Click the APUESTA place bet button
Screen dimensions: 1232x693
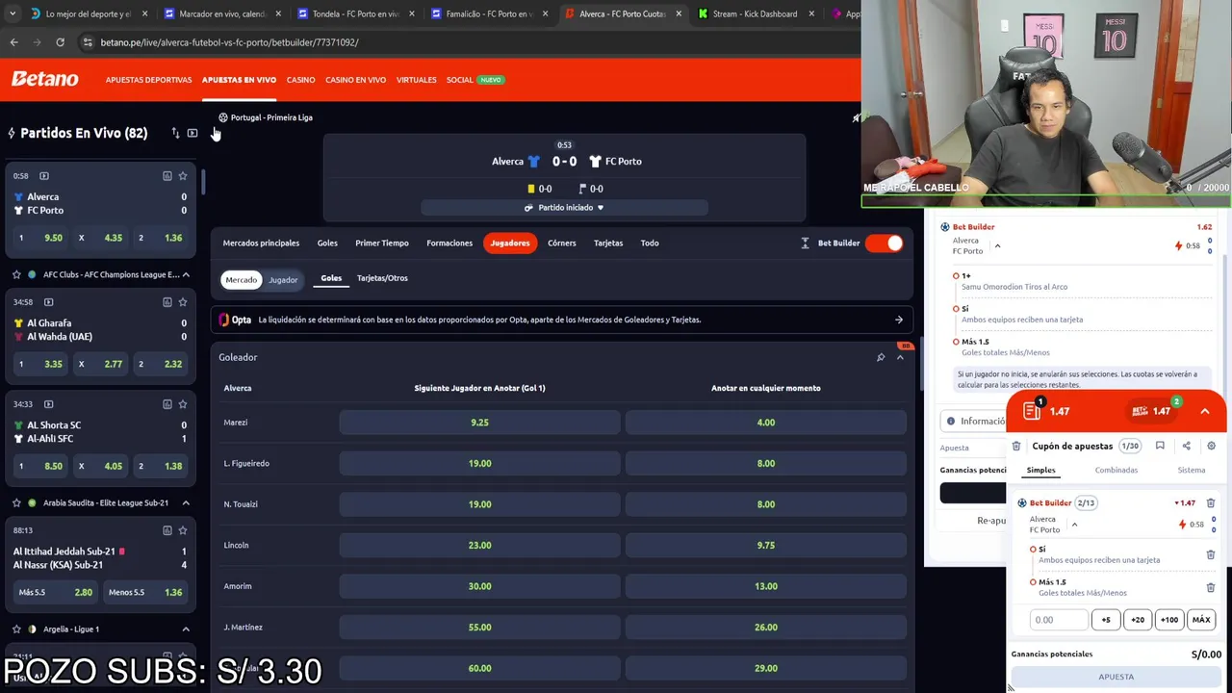pyautogui.click(x=1116, y=677)
